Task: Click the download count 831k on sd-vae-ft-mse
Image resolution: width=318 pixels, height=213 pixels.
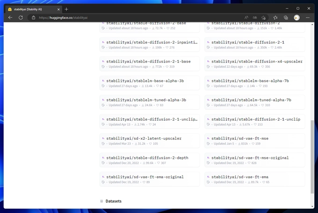Action: click(x=243, y=144)
